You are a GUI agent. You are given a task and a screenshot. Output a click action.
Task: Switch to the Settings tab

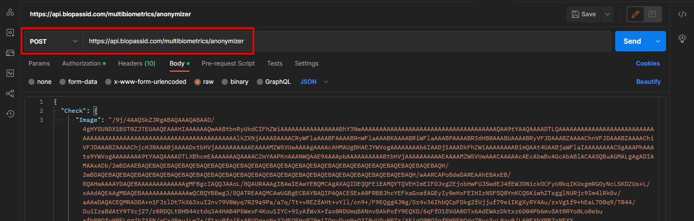(307, 64)
